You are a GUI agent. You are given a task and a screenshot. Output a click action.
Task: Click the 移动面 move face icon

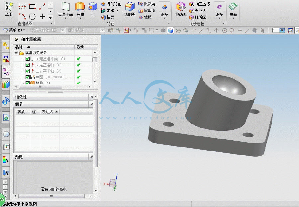point(181,7)
